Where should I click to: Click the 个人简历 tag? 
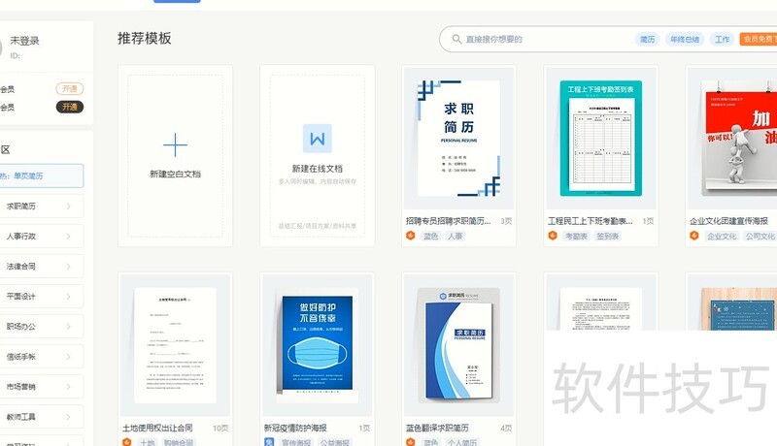pyautogui.click(x=462, y=442)
